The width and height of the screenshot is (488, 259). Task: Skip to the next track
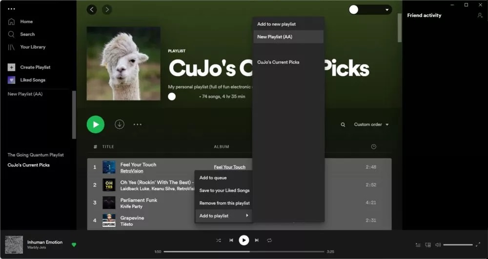[257, 240]
